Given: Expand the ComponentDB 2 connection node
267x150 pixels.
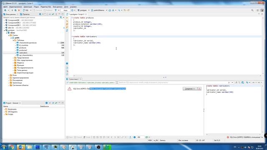Looking at the screenshot, I should pos(4,22).
